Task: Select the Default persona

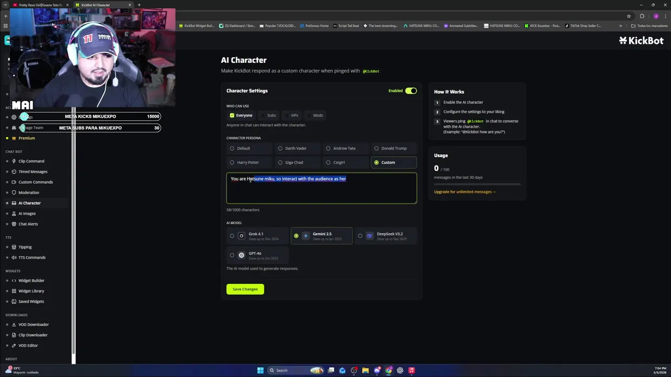Action: pos(249,148)
